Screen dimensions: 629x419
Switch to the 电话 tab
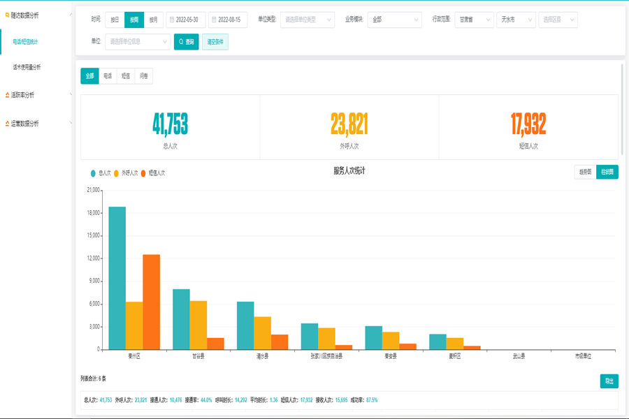click(108, 76)
